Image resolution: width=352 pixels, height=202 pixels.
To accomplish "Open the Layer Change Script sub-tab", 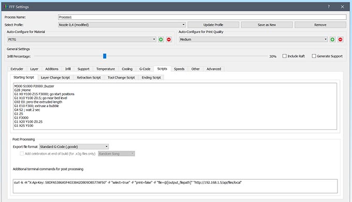I will tap(55, 78).
